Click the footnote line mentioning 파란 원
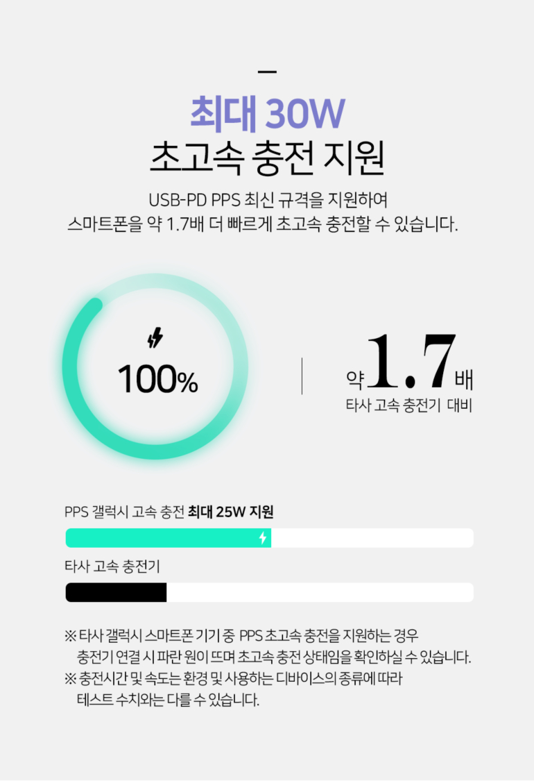 (274, 657)
